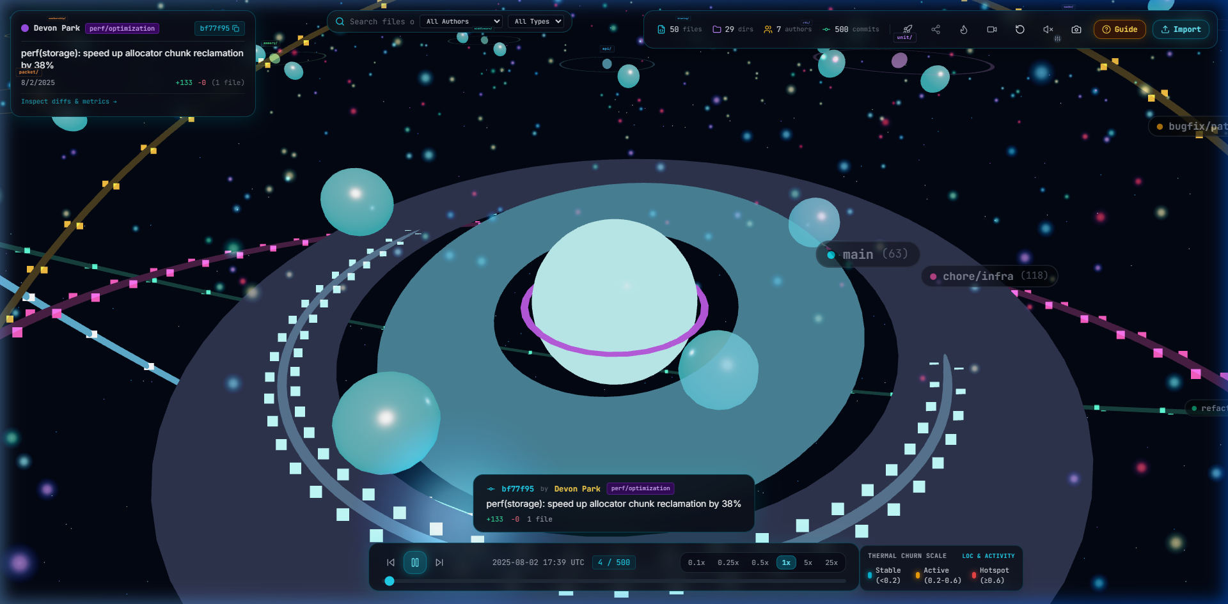Launch the rocket icon in top toolbar
The image size is (1228, 604).
[x=908, y=29]
